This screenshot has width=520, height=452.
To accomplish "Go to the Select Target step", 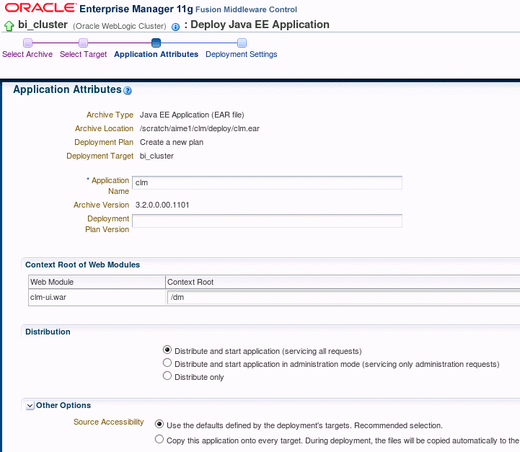I will pyautogui.click(x=83, y=54).
